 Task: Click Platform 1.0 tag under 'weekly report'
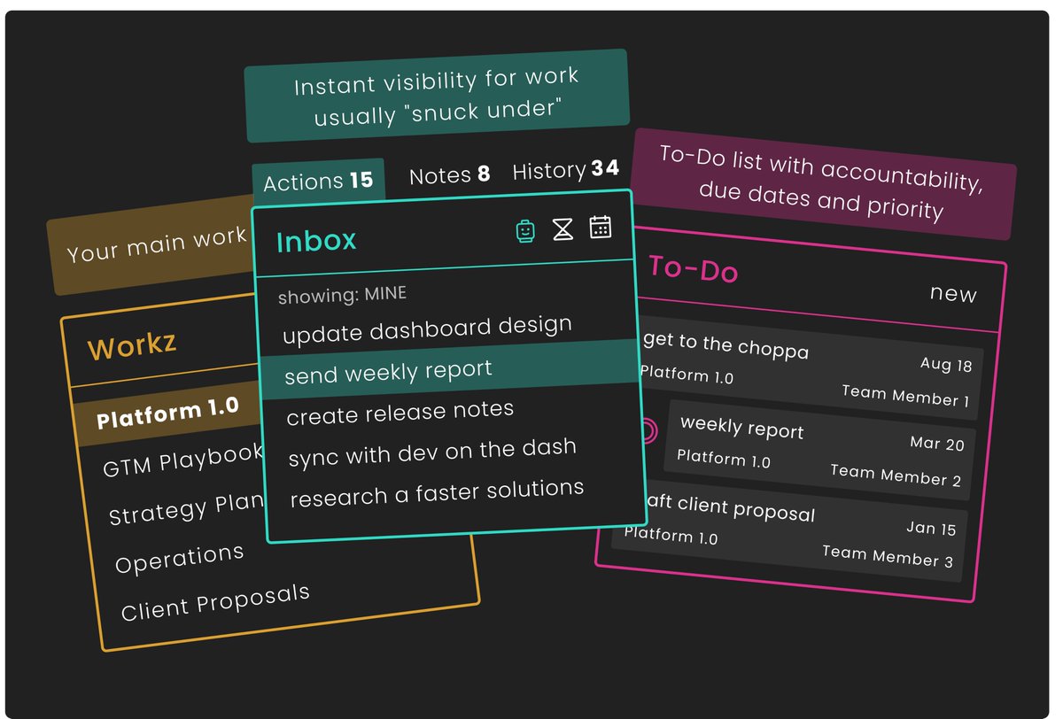[x=724, y=459]
